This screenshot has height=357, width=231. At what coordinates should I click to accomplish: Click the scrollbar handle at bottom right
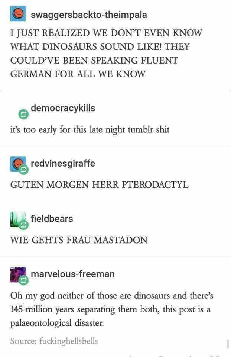click(x=228, y=344)
